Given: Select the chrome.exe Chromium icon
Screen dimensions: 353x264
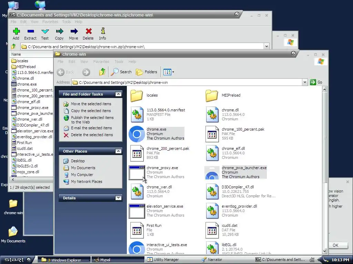Looking at the screenshot, I should [137, 134].
